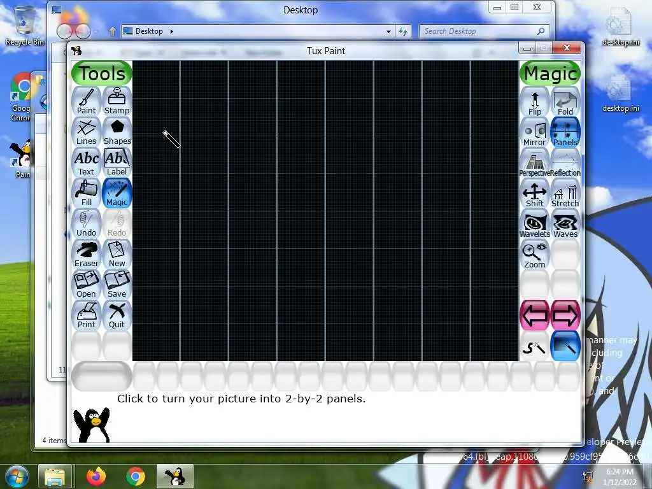The width and height of the screenshot is (652, 489).
Task: Open File Explorer from the taskbar
Action: pyautogui.click(x=55, y=476)
